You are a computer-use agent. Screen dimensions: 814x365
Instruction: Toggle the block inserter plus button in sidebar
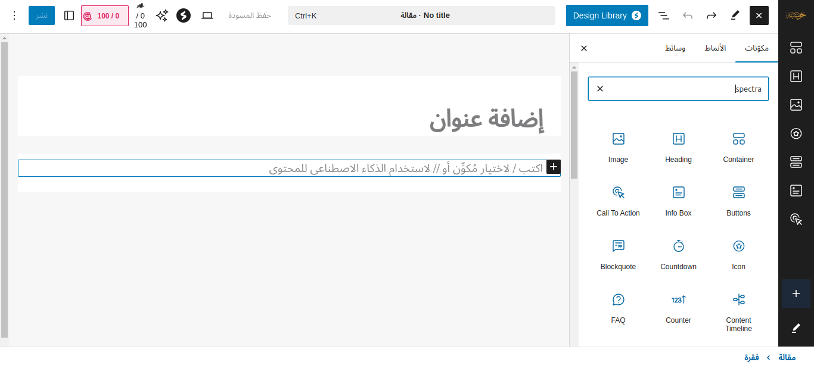coord(796,294)
